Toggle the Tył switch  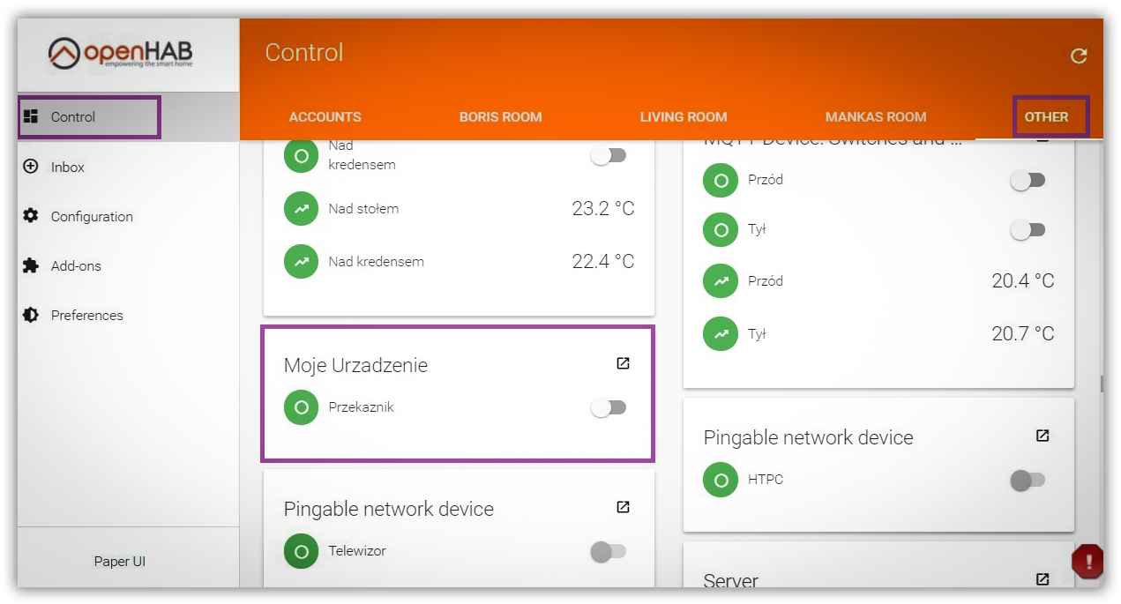(1028, 229)
